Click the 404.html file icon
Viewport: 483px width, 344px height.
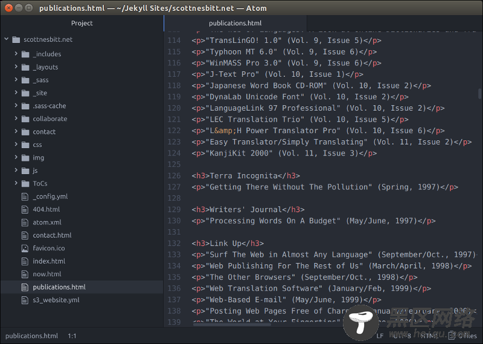[x=25, y=210]
